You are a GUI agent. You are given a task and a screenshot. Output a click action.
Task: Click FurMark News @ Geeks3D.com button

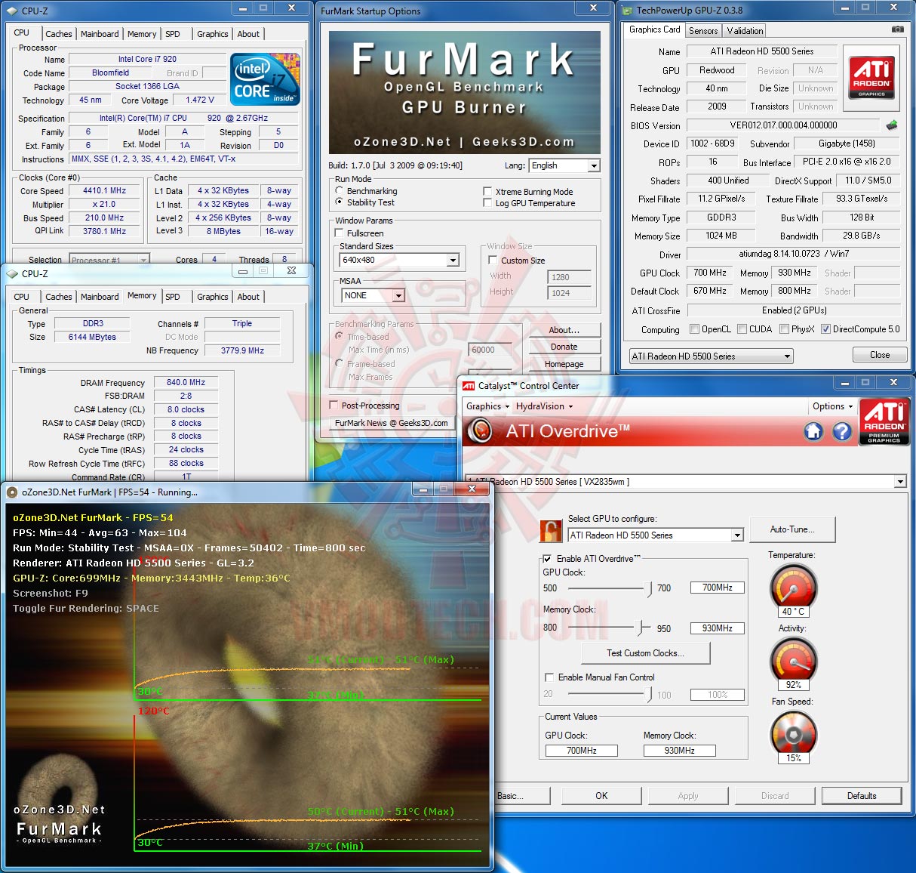(x=392, y=423)
